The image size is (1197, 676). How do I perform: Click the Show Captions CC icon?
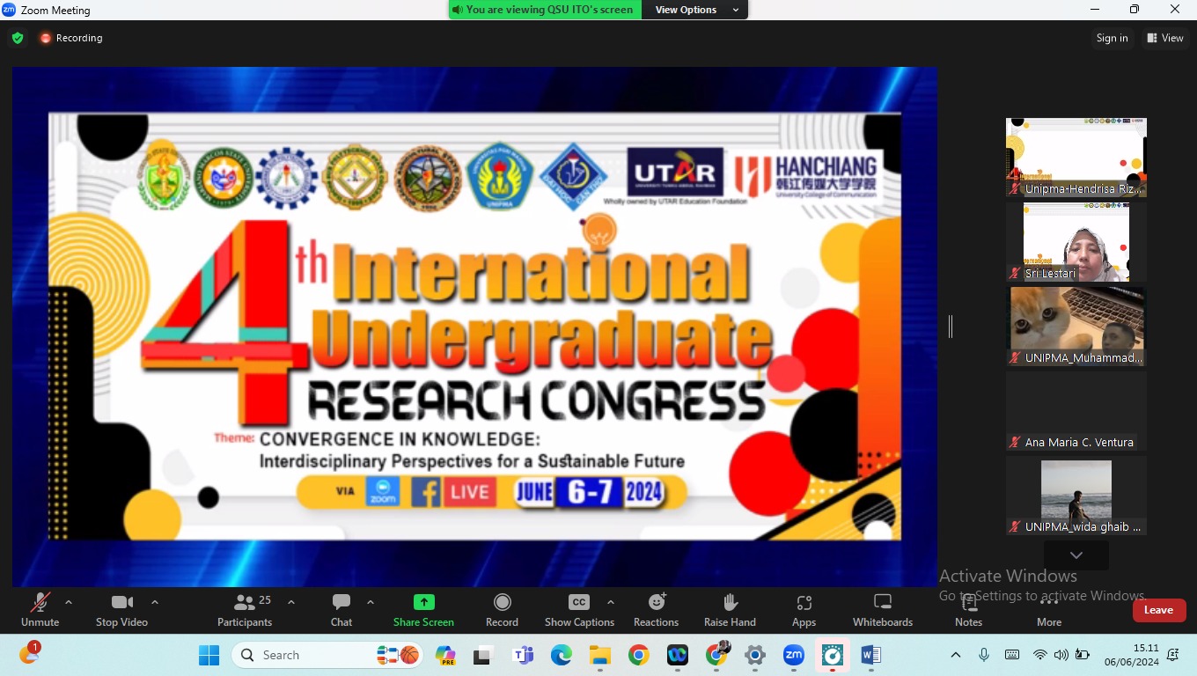578,602
